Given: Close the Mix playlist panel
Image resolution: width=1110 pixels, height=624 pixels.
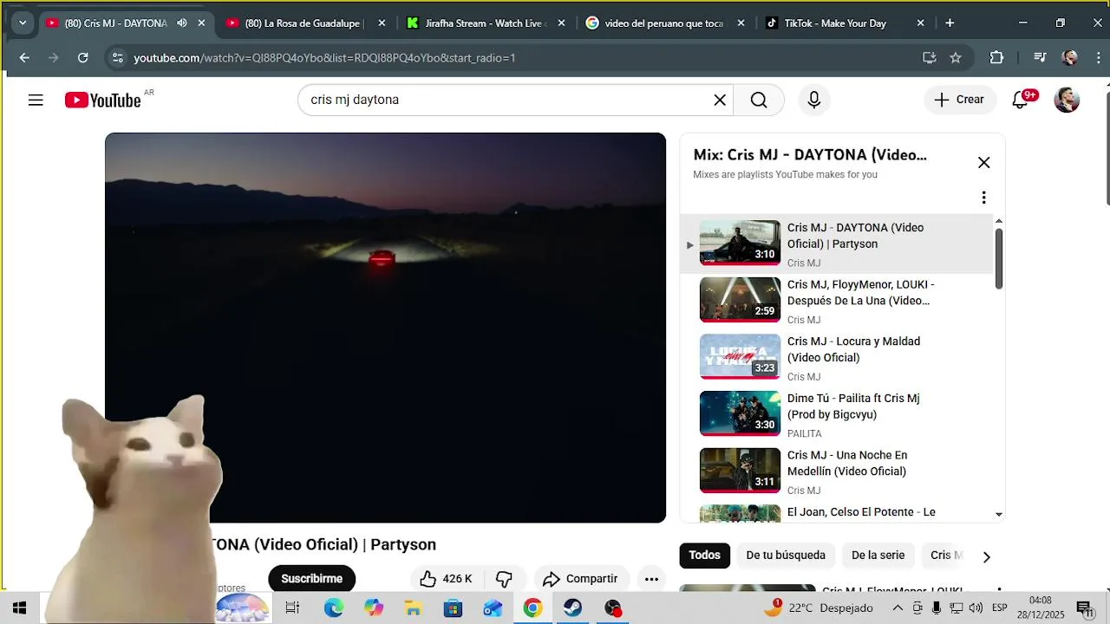Looking at the screenshot, I should 983,162.
